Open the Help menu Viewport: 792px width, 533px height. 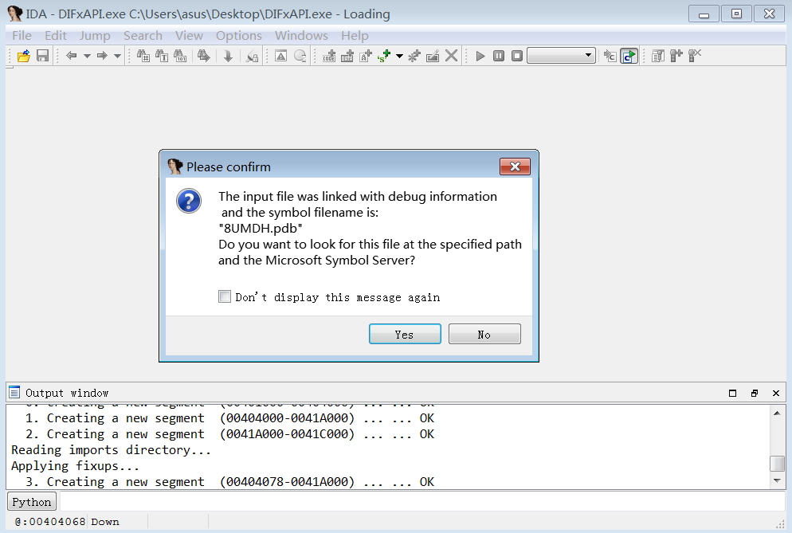click(355, 36)
